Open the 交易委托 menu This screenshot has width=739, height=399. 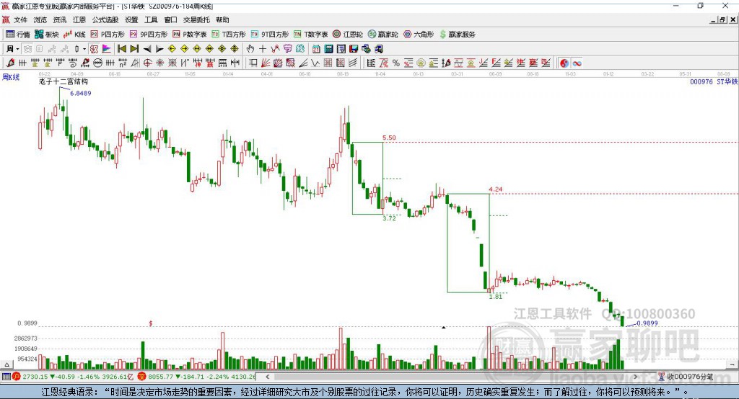coord(196,19)
